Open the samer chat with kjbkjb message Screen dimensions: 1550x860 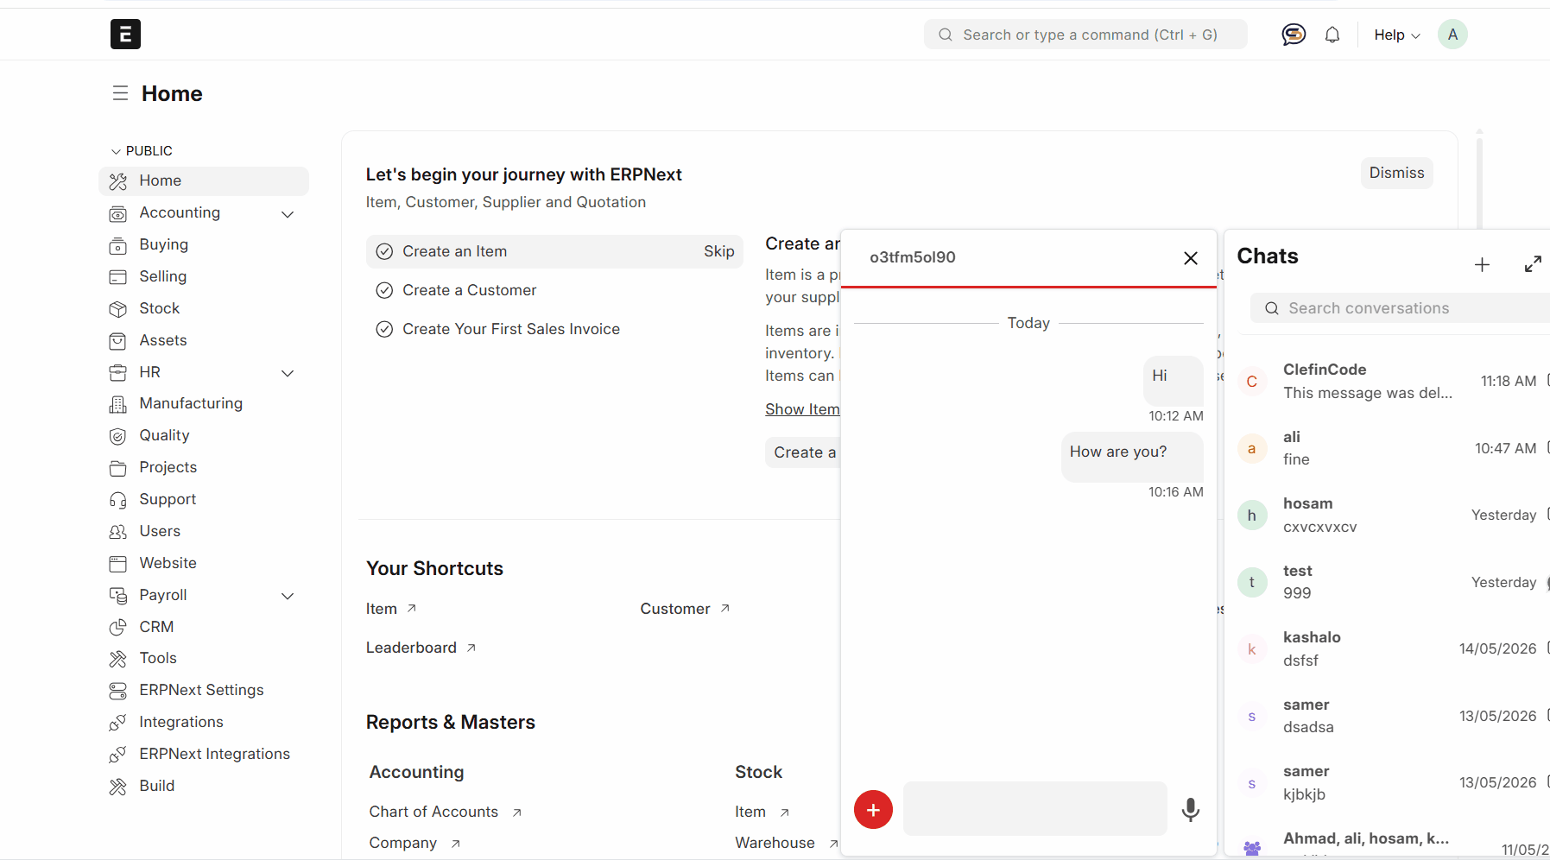[x=1389, y=783]
